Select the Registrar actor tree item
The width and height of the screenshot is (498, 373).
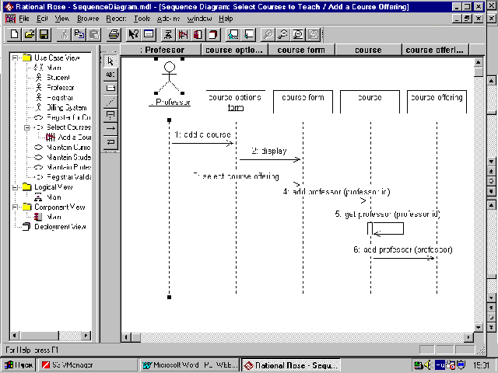pos(60,98)
